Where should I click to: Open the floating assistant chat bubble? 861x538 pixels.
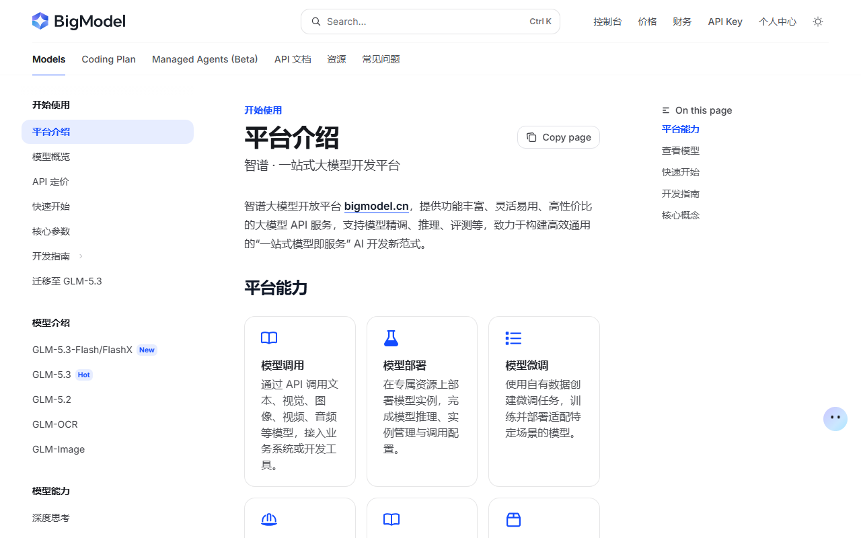point(835,418)
